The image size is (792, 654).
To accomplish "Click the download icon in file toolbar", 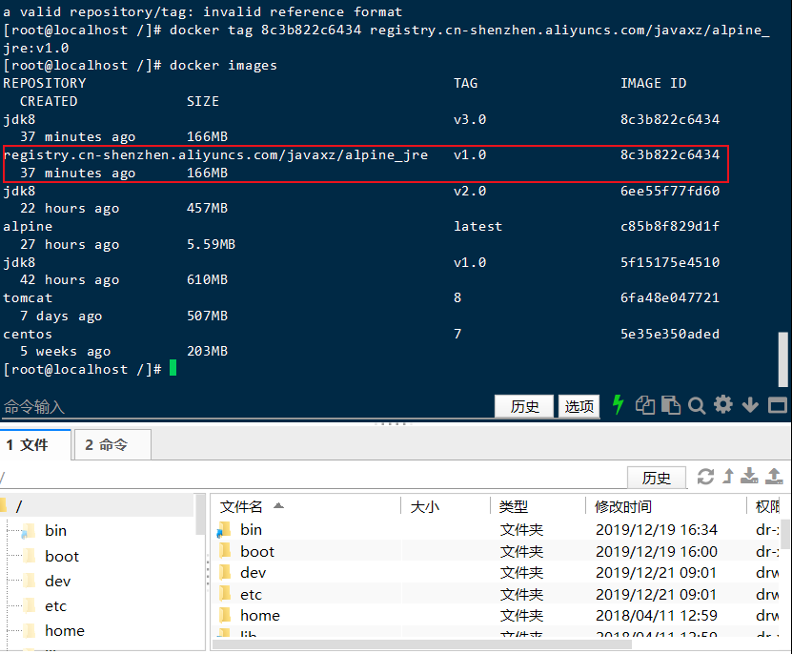I will pos(749,476).
